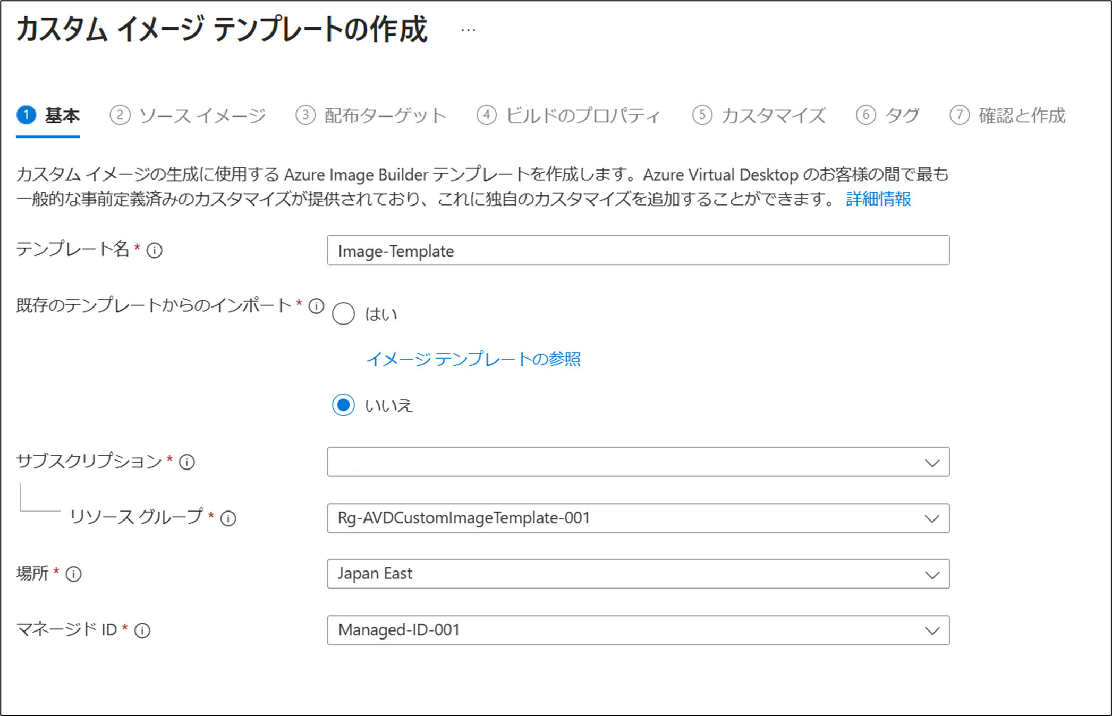Expand the 場所 Japan East dropdown
The width and height of the screenshot is (1112, 716).
click(638, 574)
